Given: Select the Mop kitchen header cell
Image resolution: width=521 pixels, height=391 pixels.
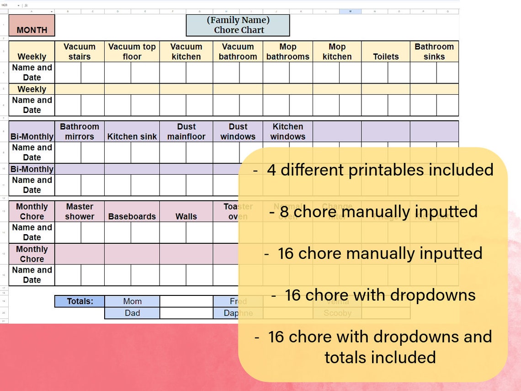Looking at the screenshot, I should pyautogui.click(x=337, y=51).
